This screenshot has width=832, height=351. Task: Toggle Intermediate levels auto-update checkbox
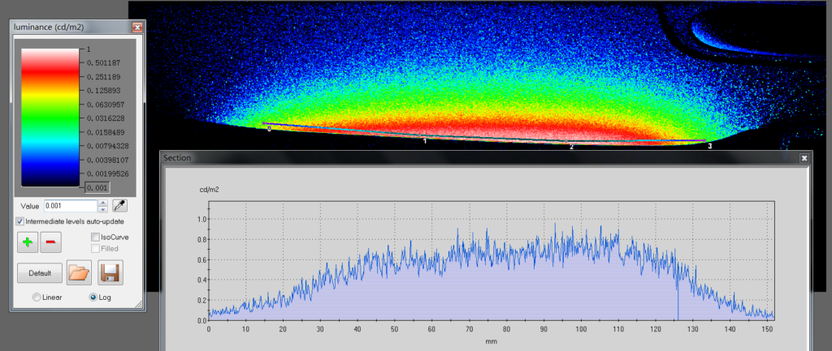20,221
